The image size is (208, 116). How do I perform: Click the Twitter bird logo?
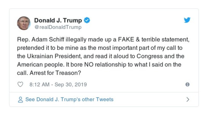[x=187, y=20]
